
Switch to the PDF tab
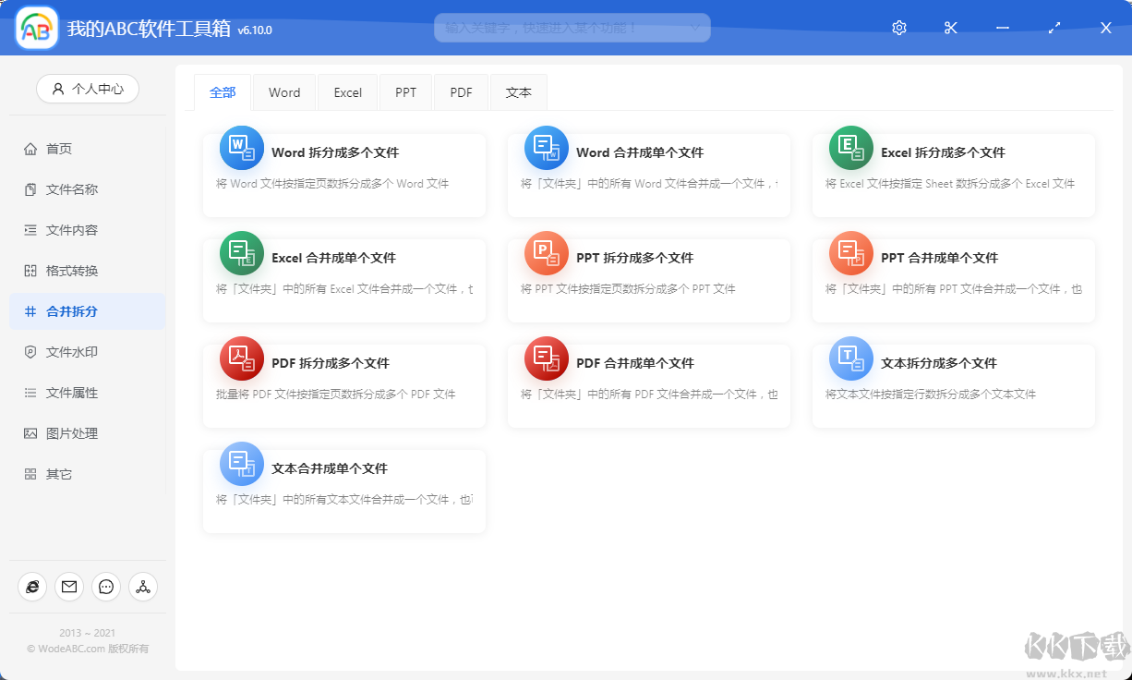pos(461,92)
